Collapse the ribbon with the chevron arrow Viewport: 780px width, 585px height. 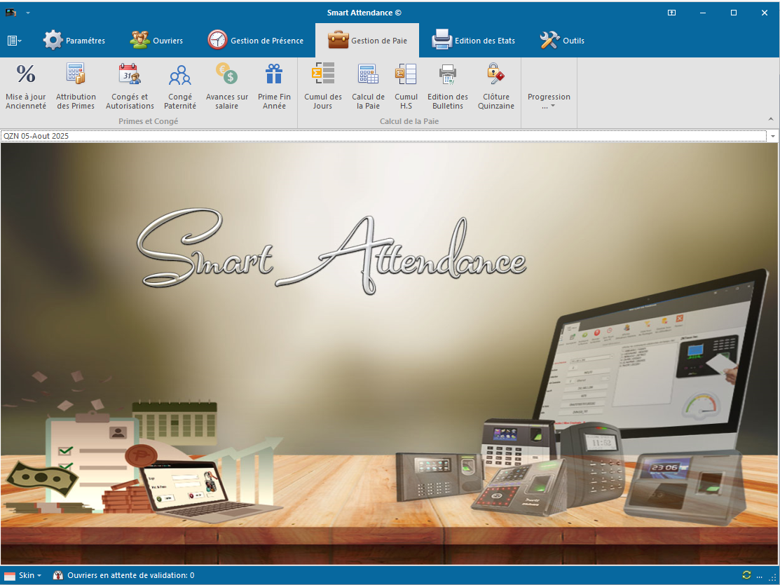pos(771,120)
